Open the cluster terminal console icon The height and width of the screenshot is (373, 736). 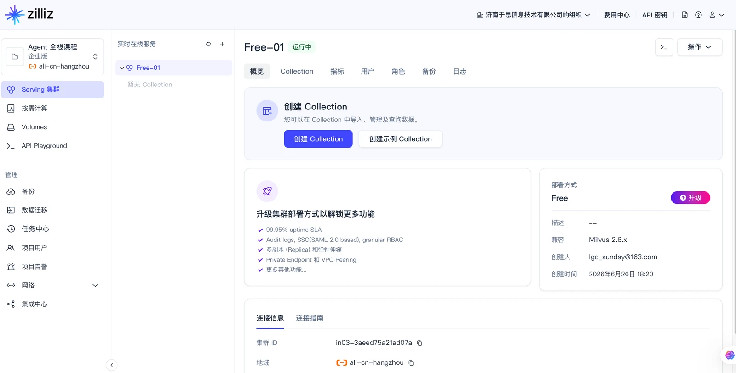pos(664,47)
